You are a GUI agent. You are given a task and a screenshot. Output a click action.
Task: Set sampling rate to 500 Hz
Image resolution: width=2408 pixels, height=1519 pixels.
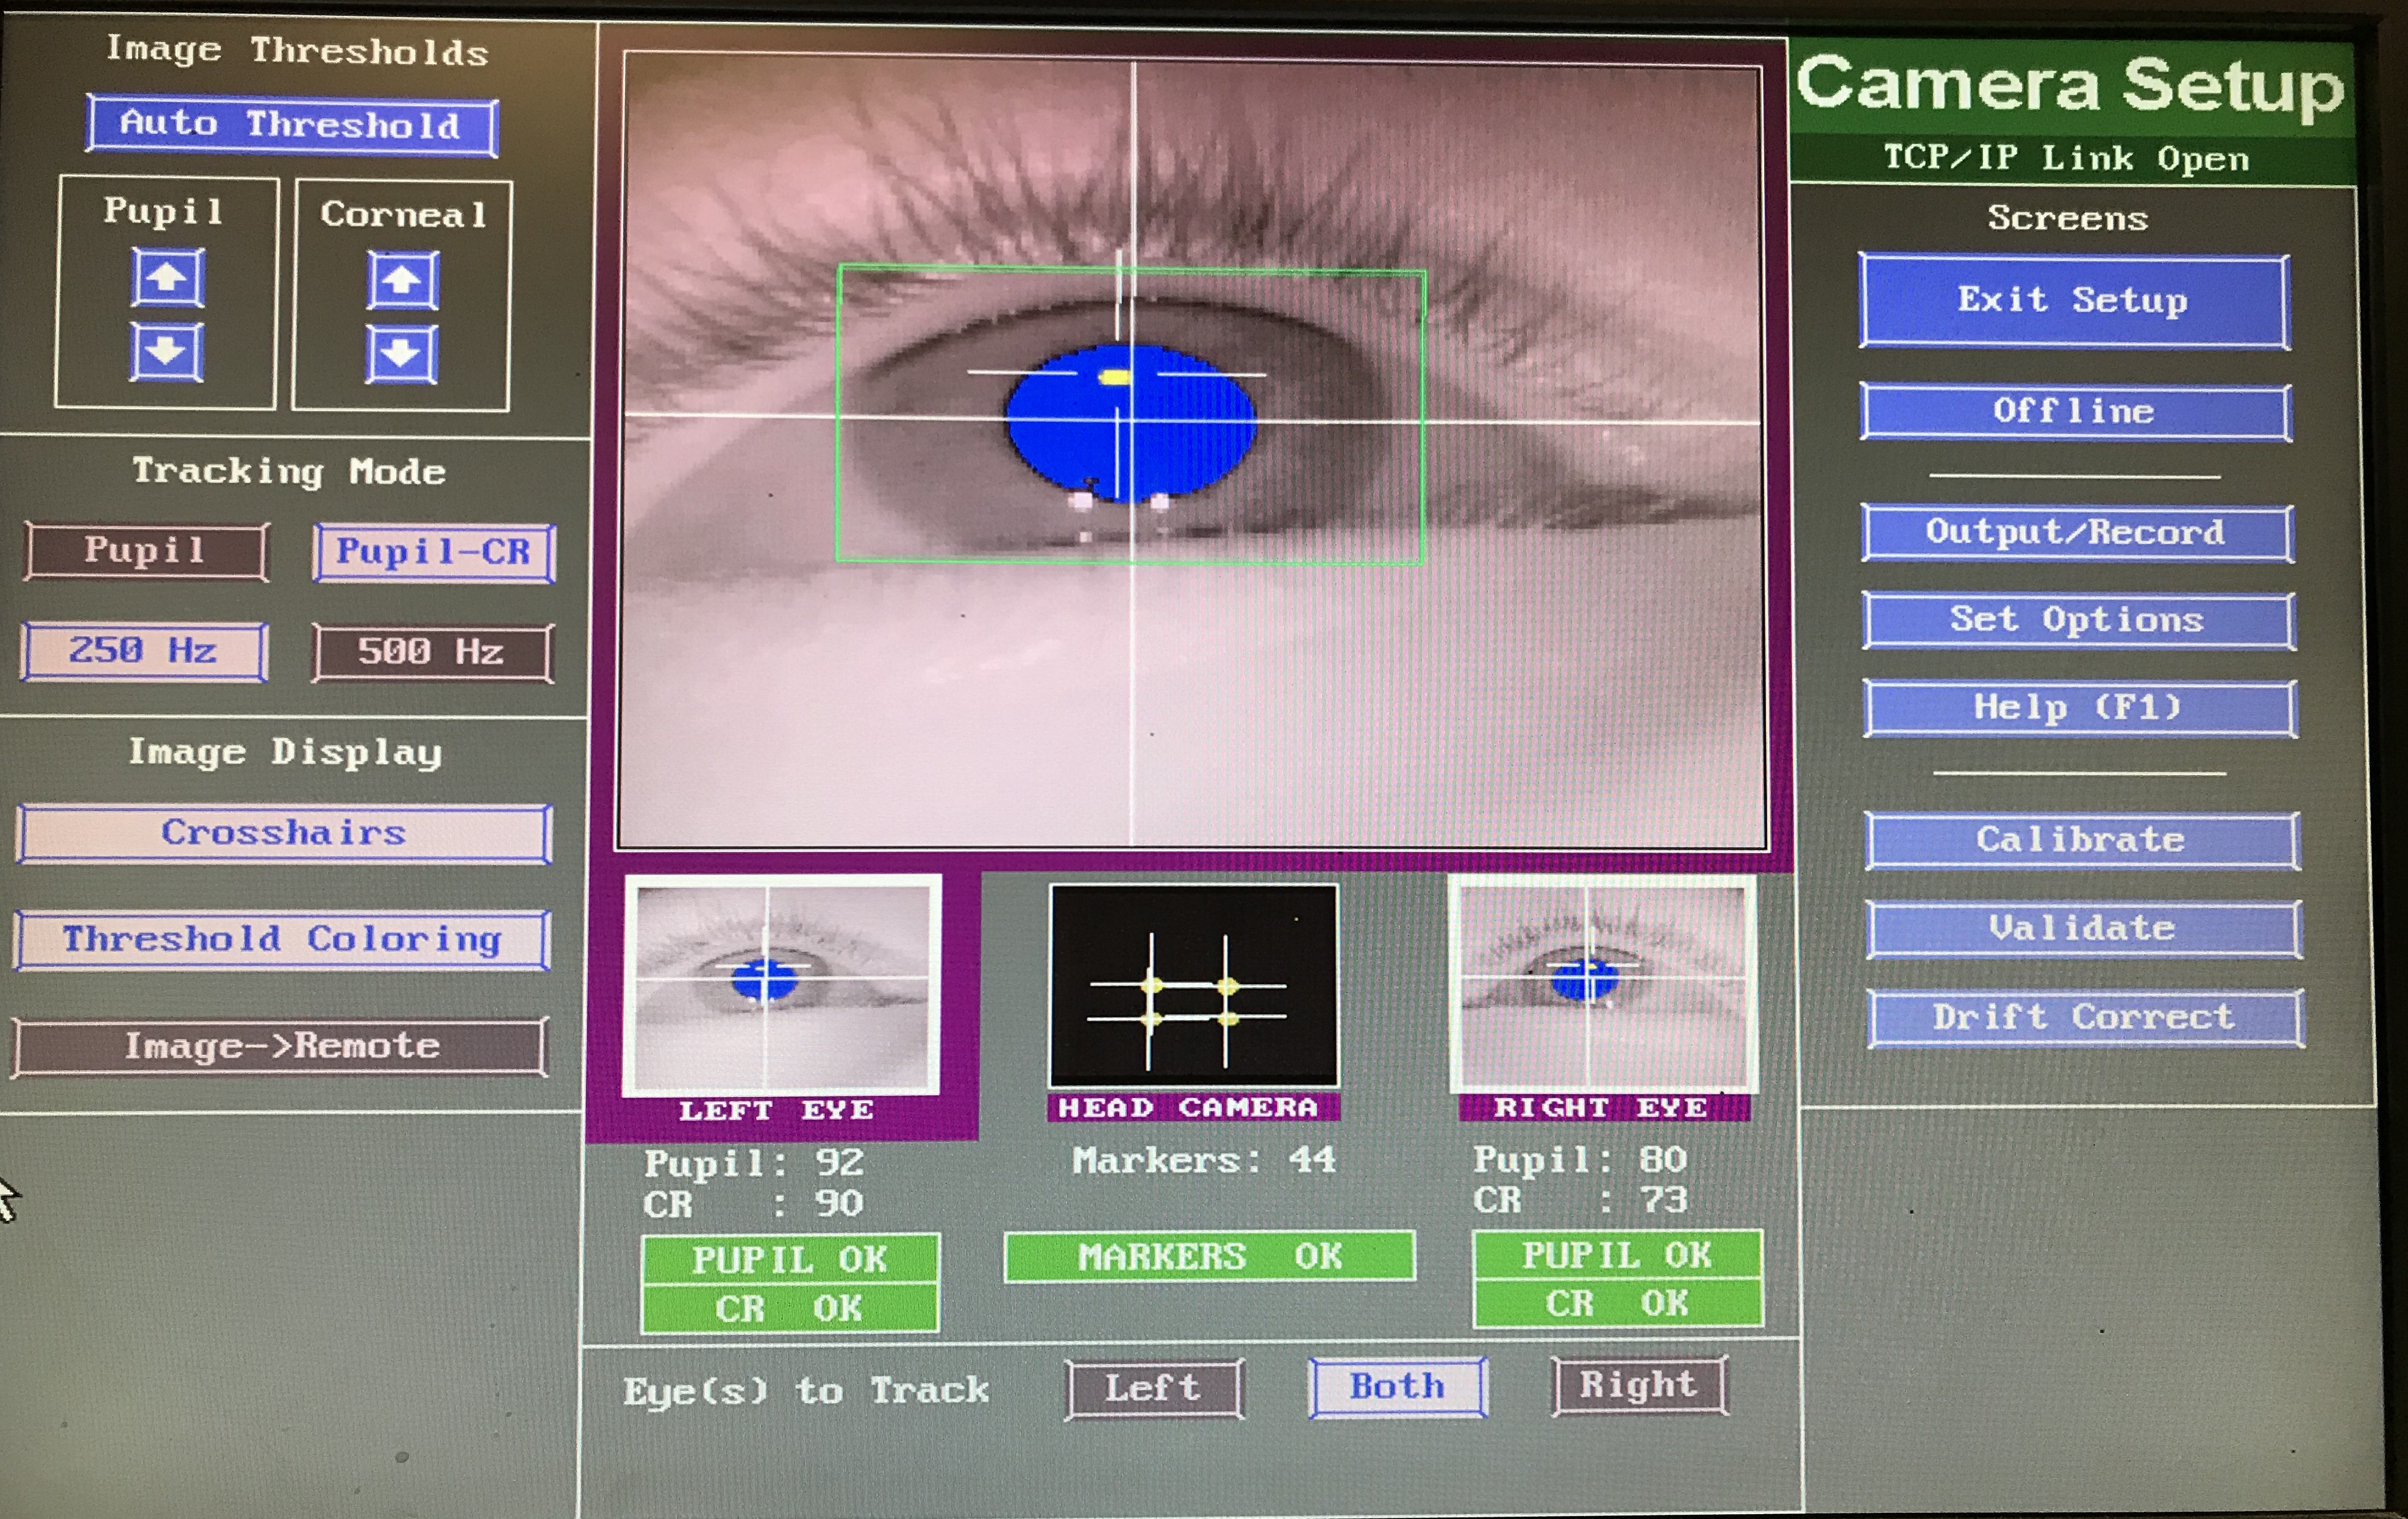[431, 653]
